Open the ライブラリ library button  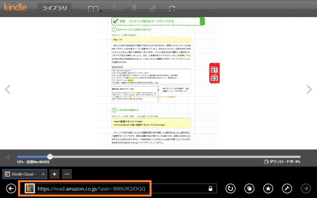pos(55,8)
